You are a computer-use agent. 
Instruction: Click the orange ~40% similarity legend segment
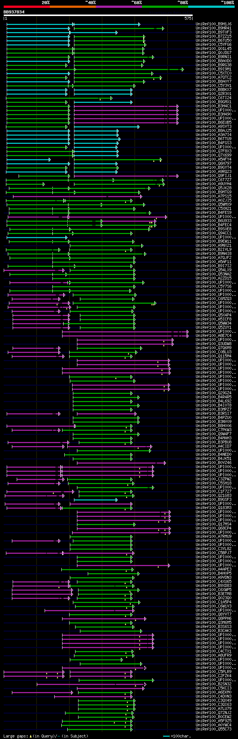click(x=73, y=7)
